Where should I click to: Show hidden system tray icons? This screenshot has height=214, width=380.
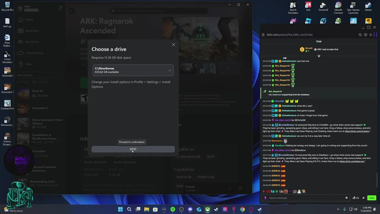click(338, 209)
